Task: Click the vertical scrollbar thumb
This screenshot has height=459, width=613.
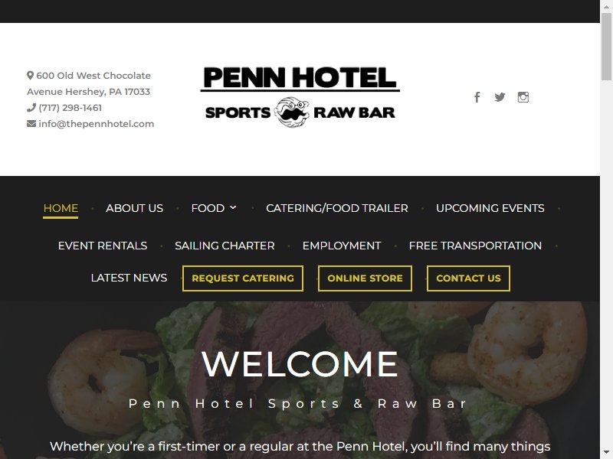Action: coord(606,46)
